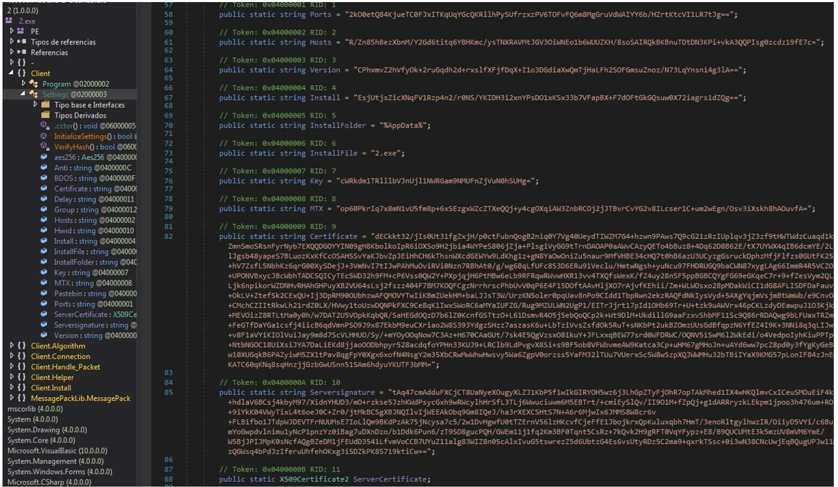Select BDOS string field in tree
This screenshot has width=838, height=487.
pyautogui.click(x=94, y=178)
